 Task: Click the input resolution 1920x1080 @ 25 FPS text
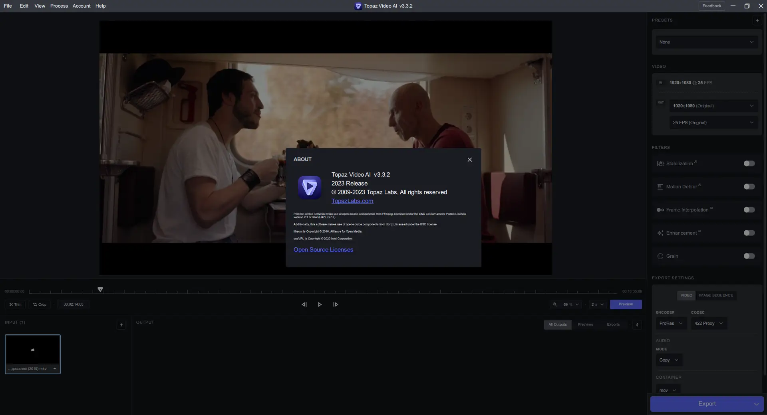pyautogui.click(x=691, y=83)
